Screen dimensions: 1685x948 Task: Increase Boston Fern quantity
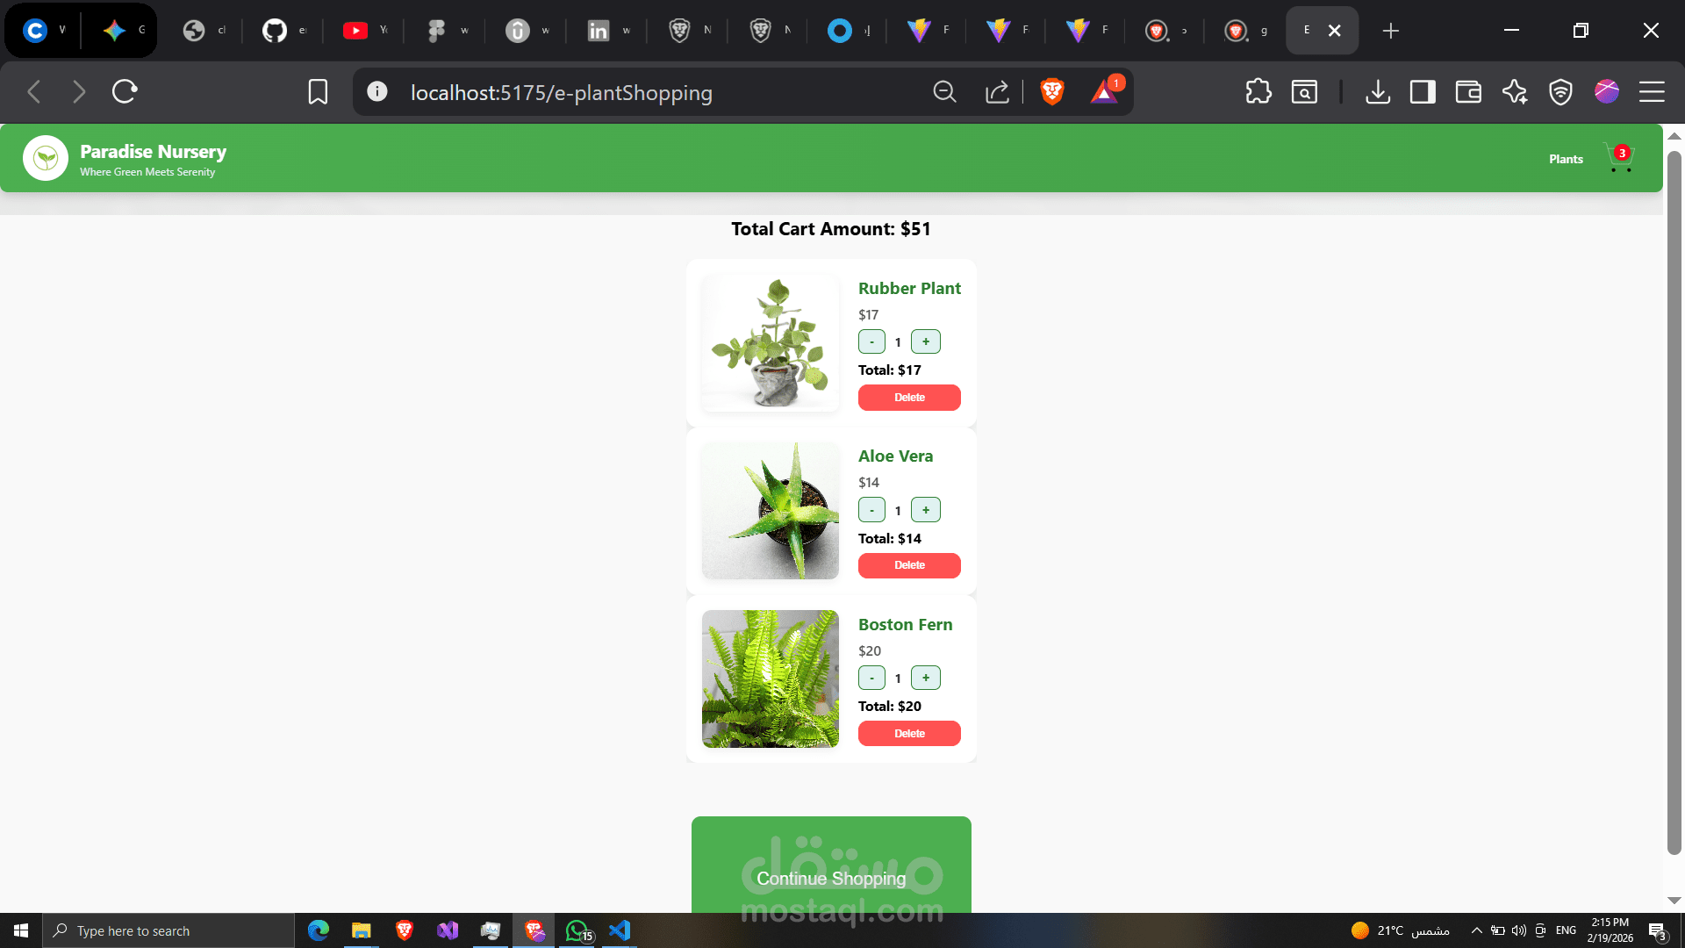(925, 678)
